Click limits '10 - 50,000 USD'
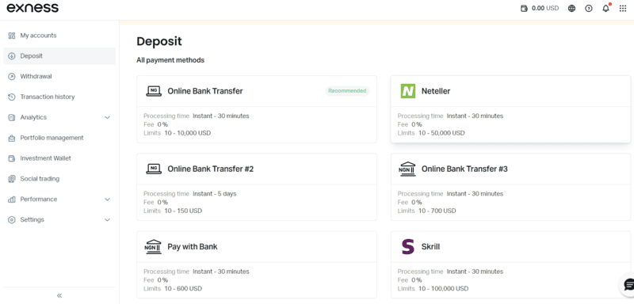This screenshot has width=634, height=304. (441, 133)
